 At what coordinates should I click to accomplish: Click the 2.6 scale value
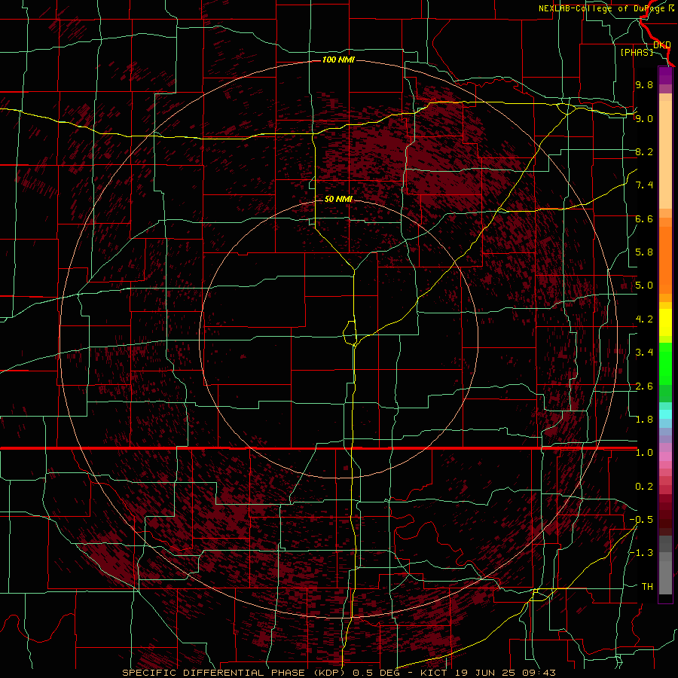[x=644, y=386]
